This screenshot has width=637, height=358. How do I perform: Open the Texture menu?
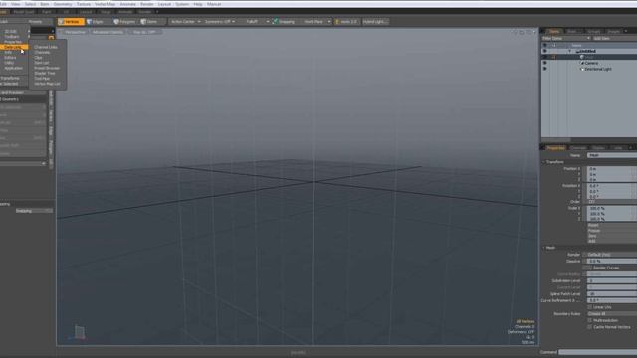(x=84, y=4)
